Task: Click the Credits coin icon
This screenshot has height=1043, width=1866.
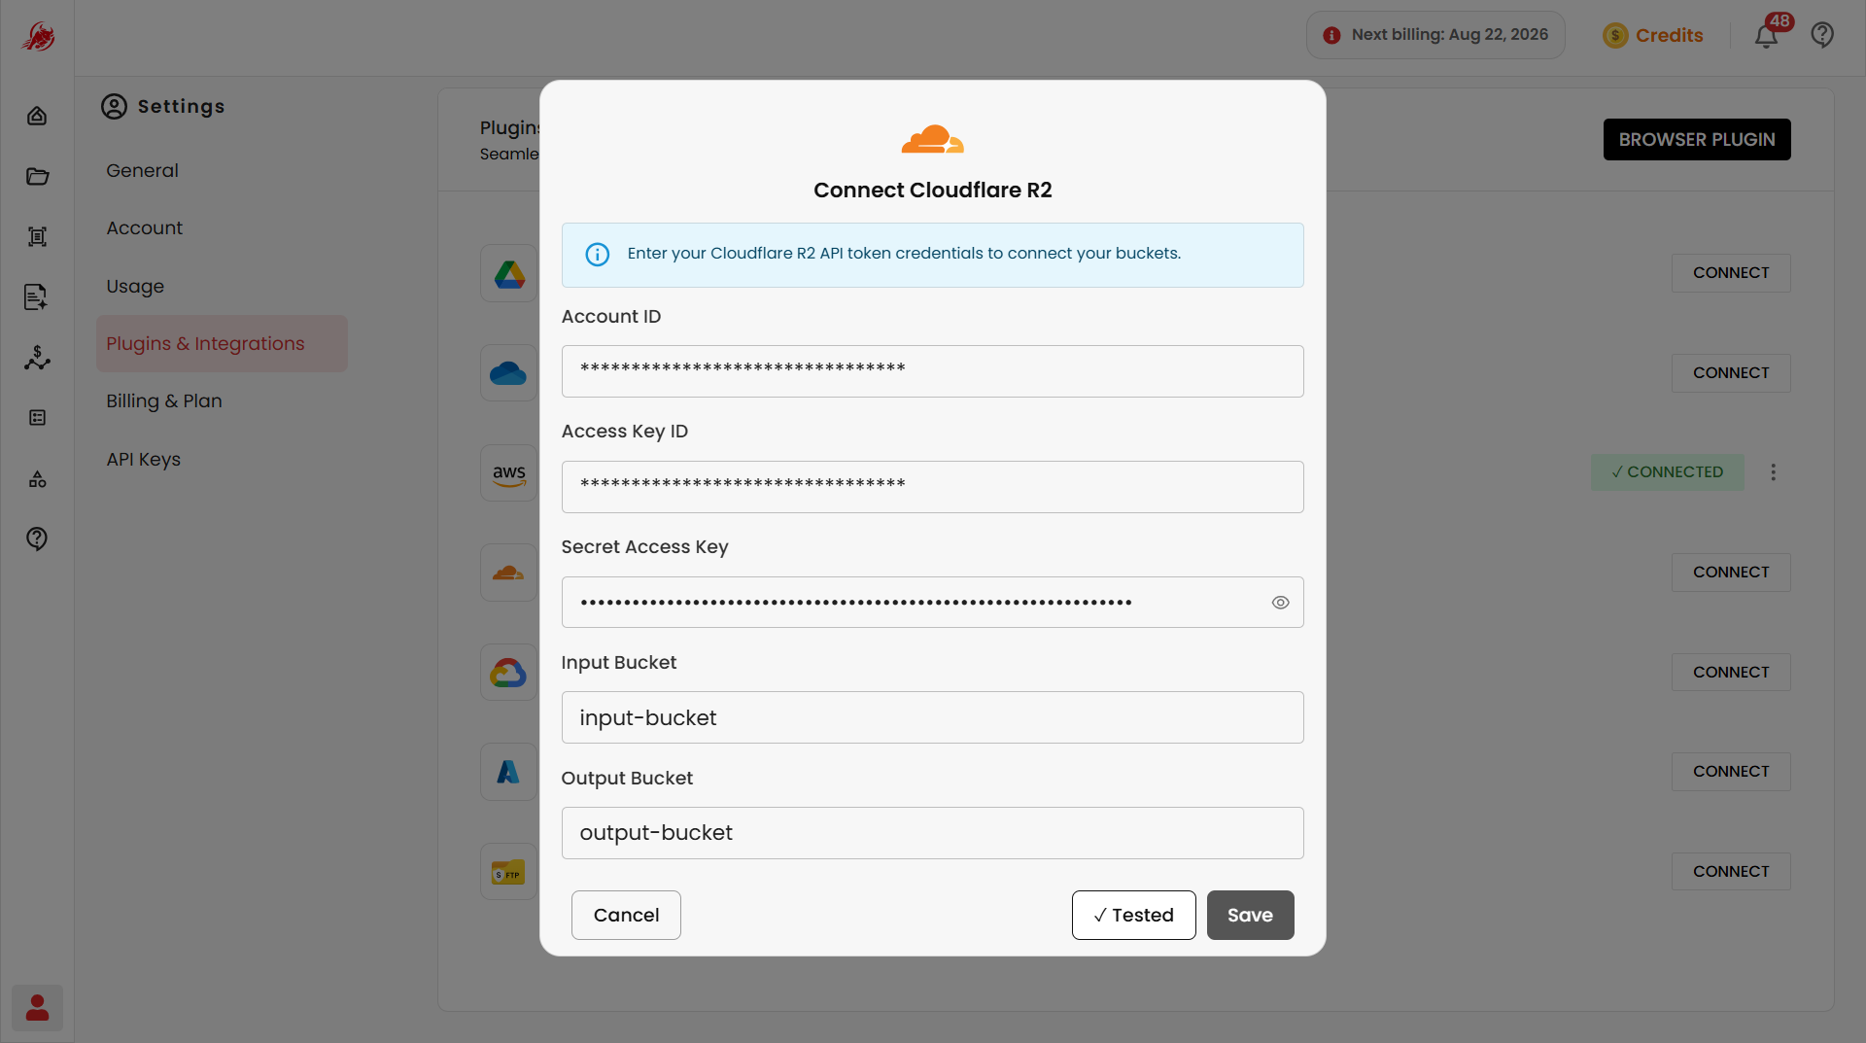Action: pyautogui.click(x=1614, y=36)
